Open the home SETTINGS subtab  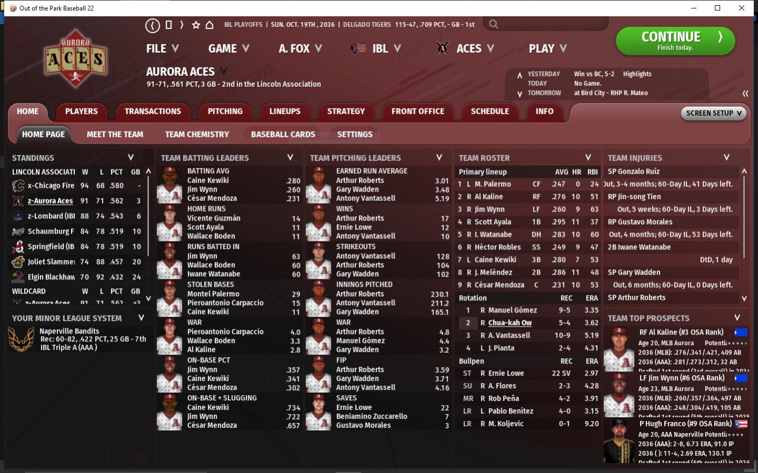click(355, 135)
